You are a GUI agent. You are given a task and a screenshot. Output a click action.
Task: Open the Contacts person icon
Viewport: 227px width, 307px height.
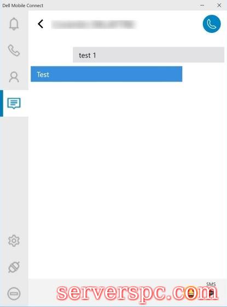(x=14, y=77)
